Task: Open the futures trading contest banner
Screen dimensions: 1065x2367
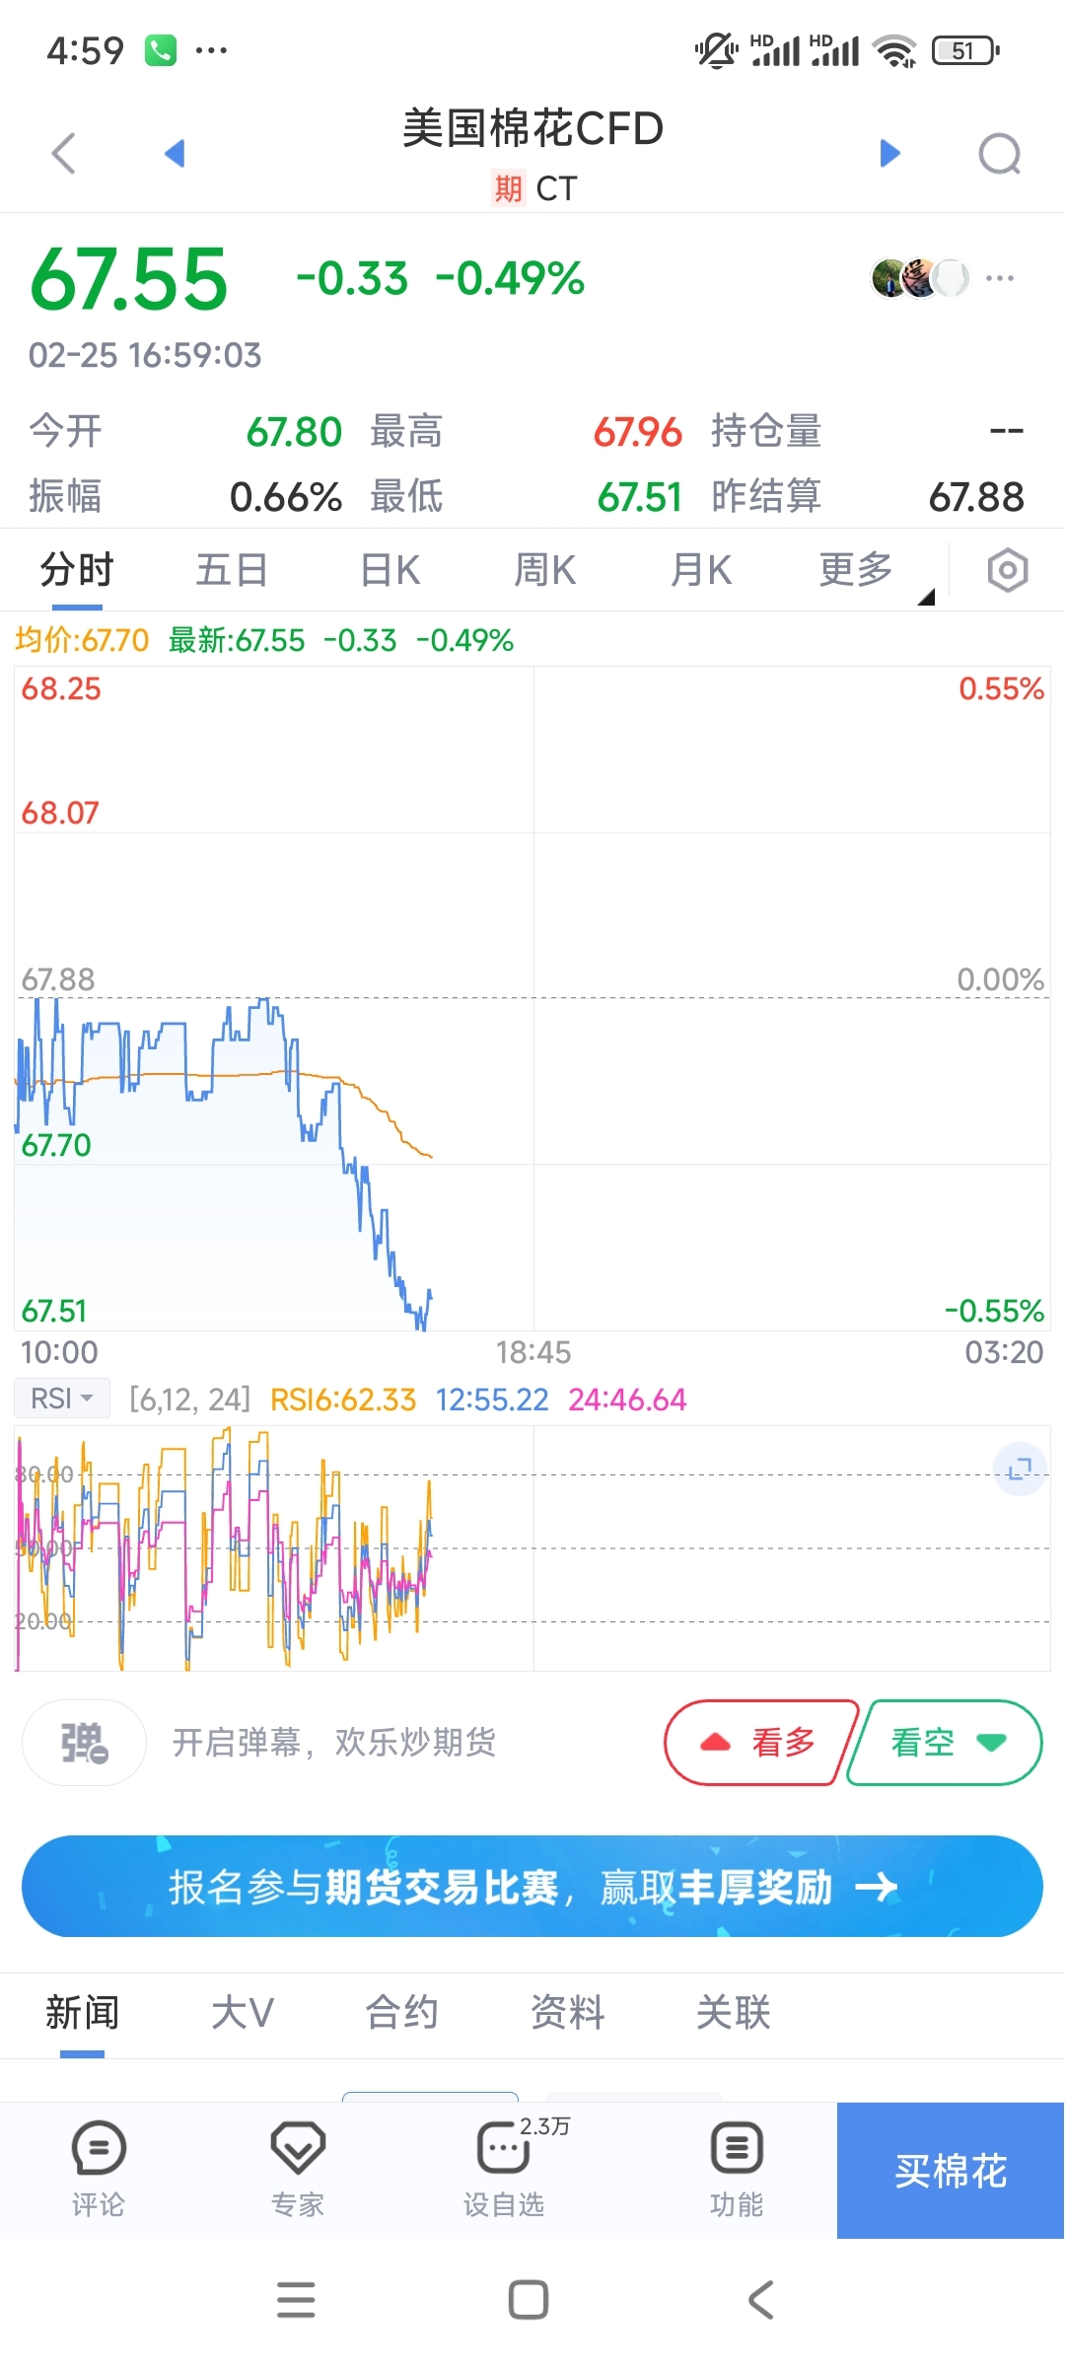Action: (532, 1887)
